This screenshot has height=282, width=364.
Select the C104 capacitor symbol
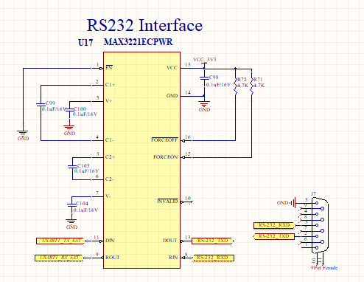pyautogui.click(x=71, y=204)
